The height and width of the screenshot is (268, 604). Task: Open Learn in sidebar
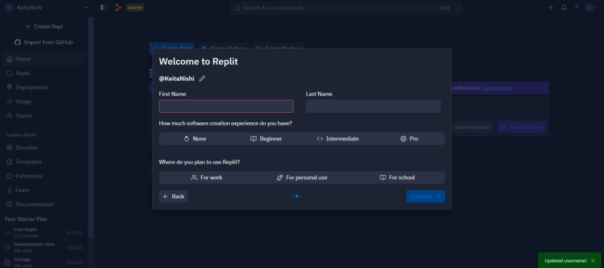pos(44,190)
